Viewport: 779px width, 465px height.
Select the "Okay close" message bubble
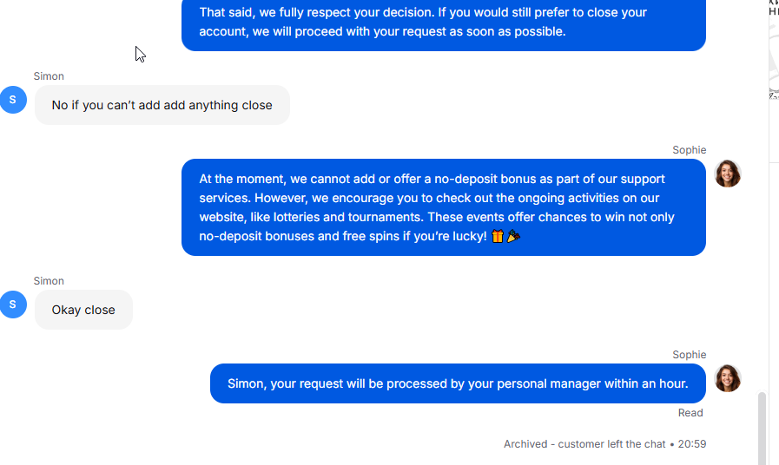pyautogui.click(x=83, y=310)
